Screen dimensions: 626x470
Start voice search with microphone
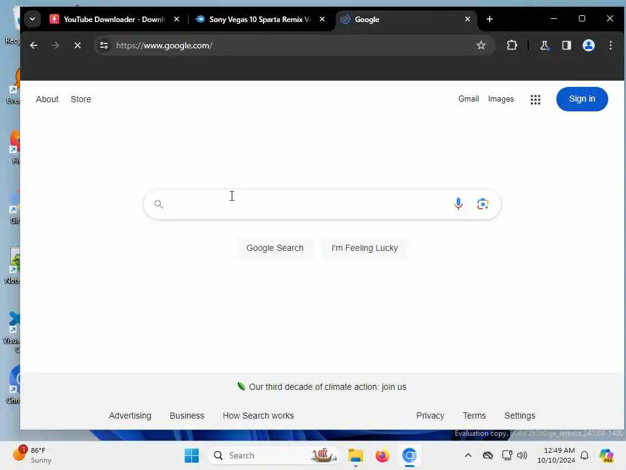pos(458,204)
